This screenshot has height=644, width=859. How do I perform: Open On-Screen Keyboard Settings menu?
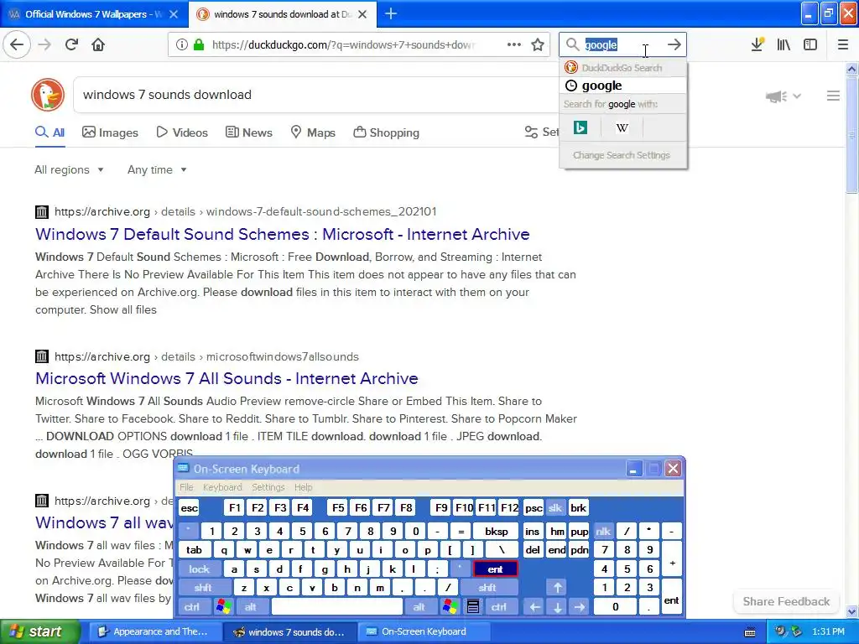tap(268, 487)
